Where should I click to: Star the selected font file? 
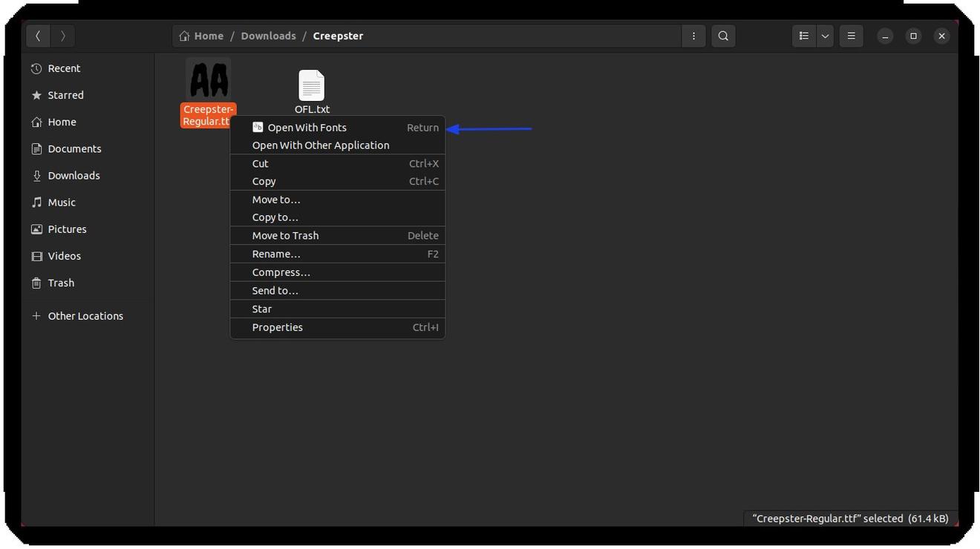(261, 309)
